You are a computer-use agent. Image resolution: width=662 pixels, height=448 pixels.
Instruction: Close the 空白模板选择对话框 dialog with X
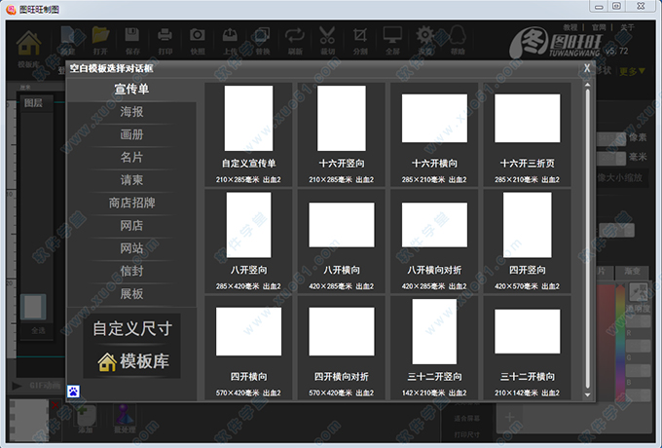click(587, 68)
